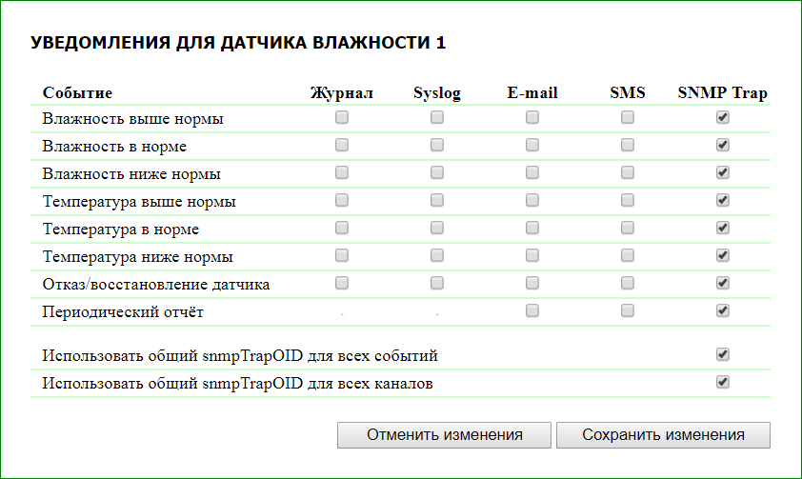Click the Отменить изменения button
Viewport: 802px width, 479px height.
444,434
